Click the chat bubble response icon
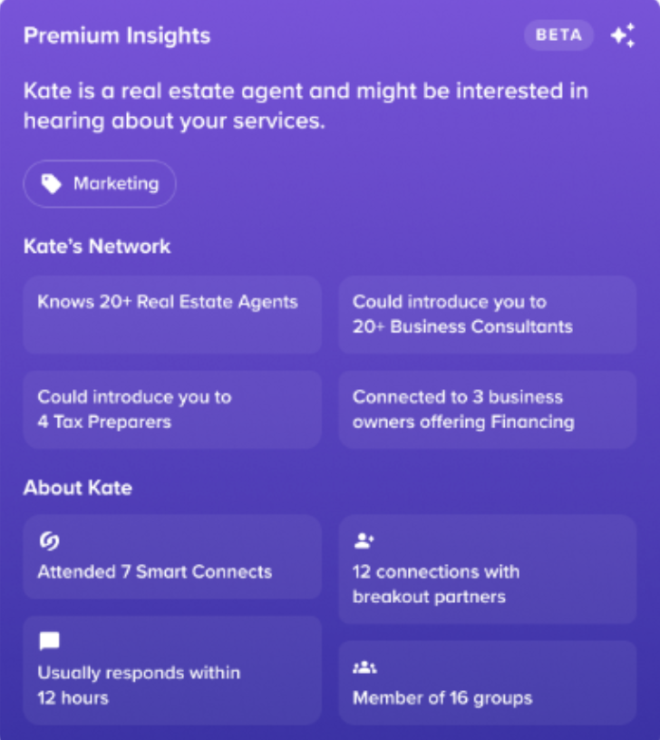This screenshot has height=740, width=660. tap(49, 642)
